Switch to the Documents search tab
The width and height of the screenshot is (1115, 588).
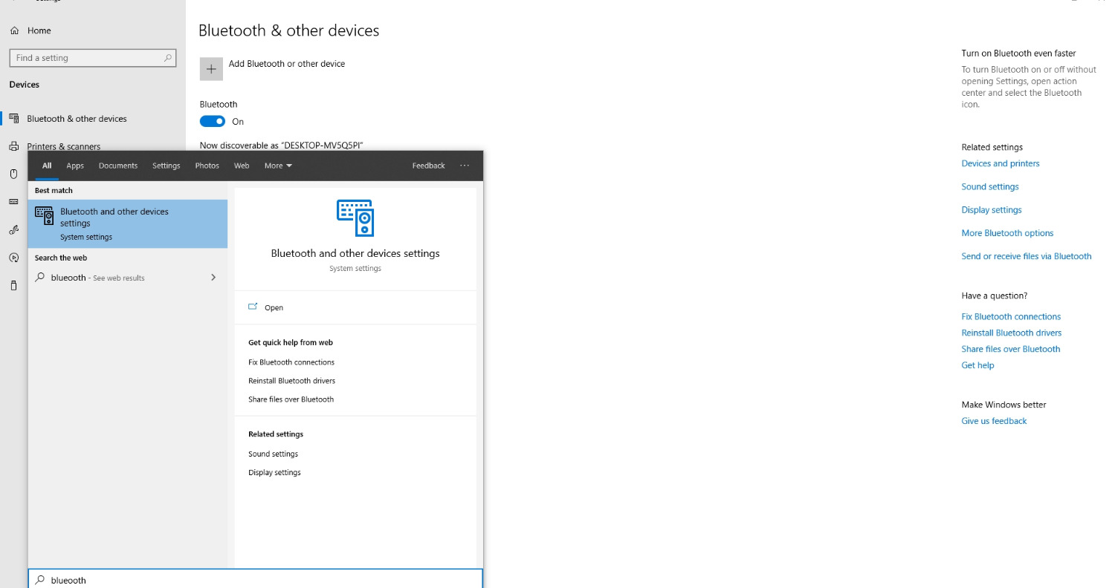point(117,166)
